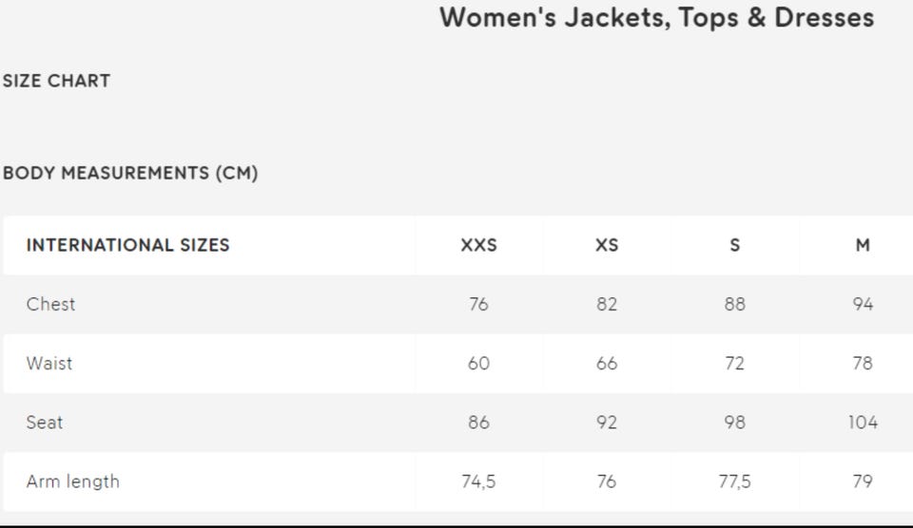Viewport: 913px width, 528px height.
Task: Click the Arm length row label
Action: 73,481
